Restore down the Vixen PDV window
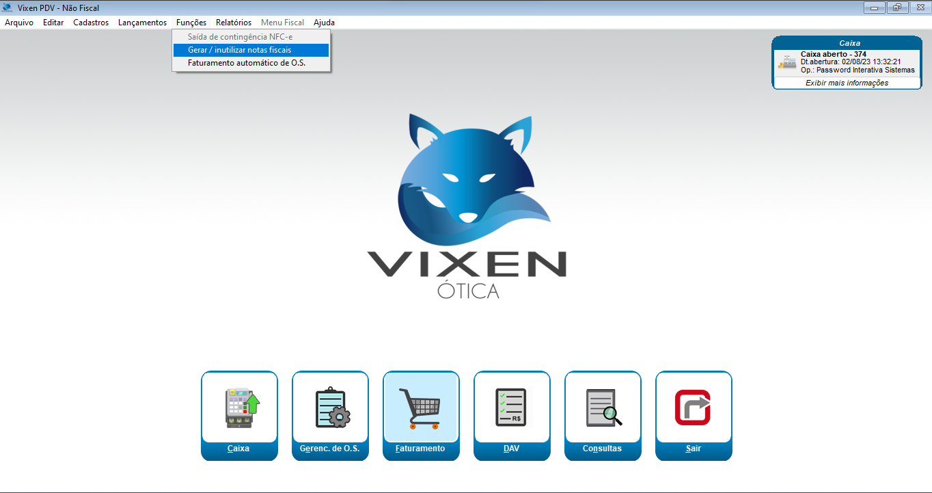Viewport: 932px width, 493px height. coord(897,8)
